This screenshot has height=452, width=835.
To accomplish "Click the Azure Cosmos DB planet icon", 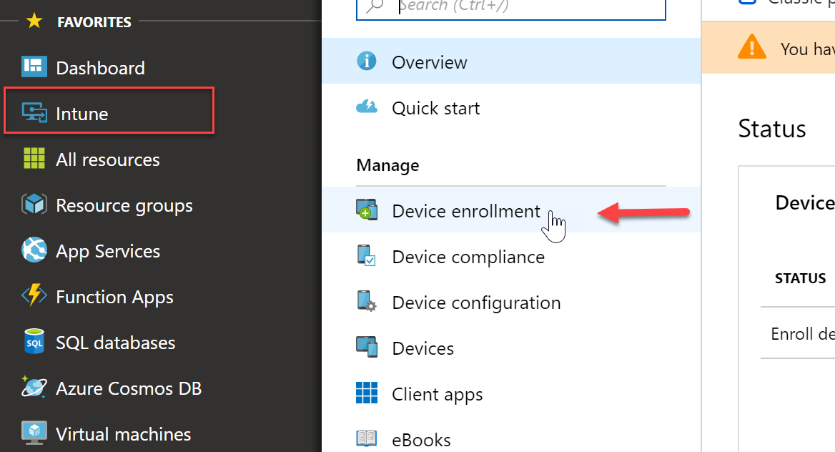I will click(34, 388).
